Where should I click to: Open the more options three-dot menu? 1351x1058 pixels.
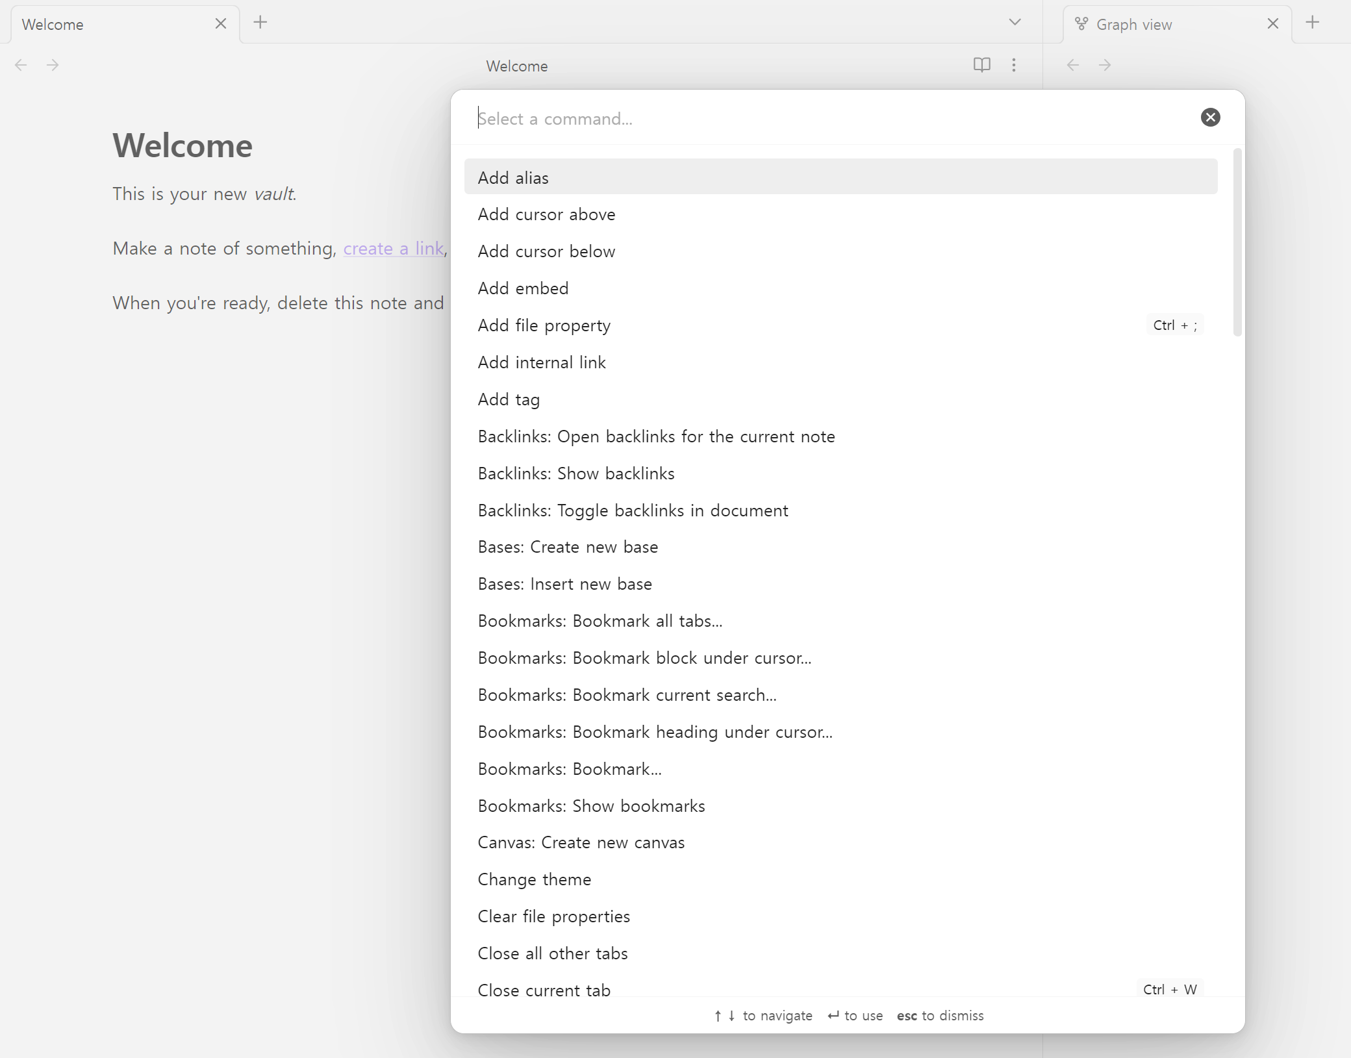pyautogui.click(x=1013, y=65)
